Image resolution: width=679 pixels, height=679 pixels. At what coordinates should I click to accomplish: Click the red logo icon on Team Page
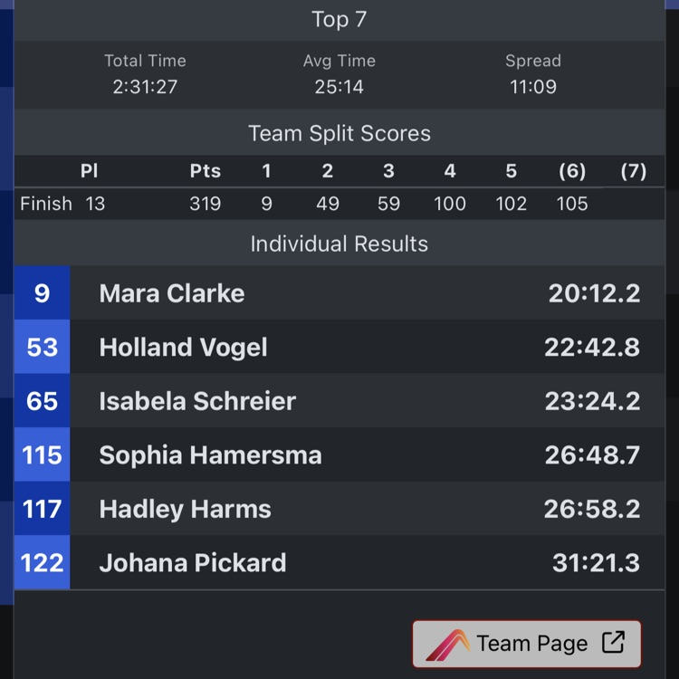(x=447, y=645)
